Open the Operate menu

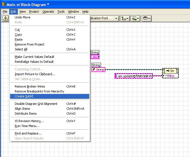[x=48, y=12]
